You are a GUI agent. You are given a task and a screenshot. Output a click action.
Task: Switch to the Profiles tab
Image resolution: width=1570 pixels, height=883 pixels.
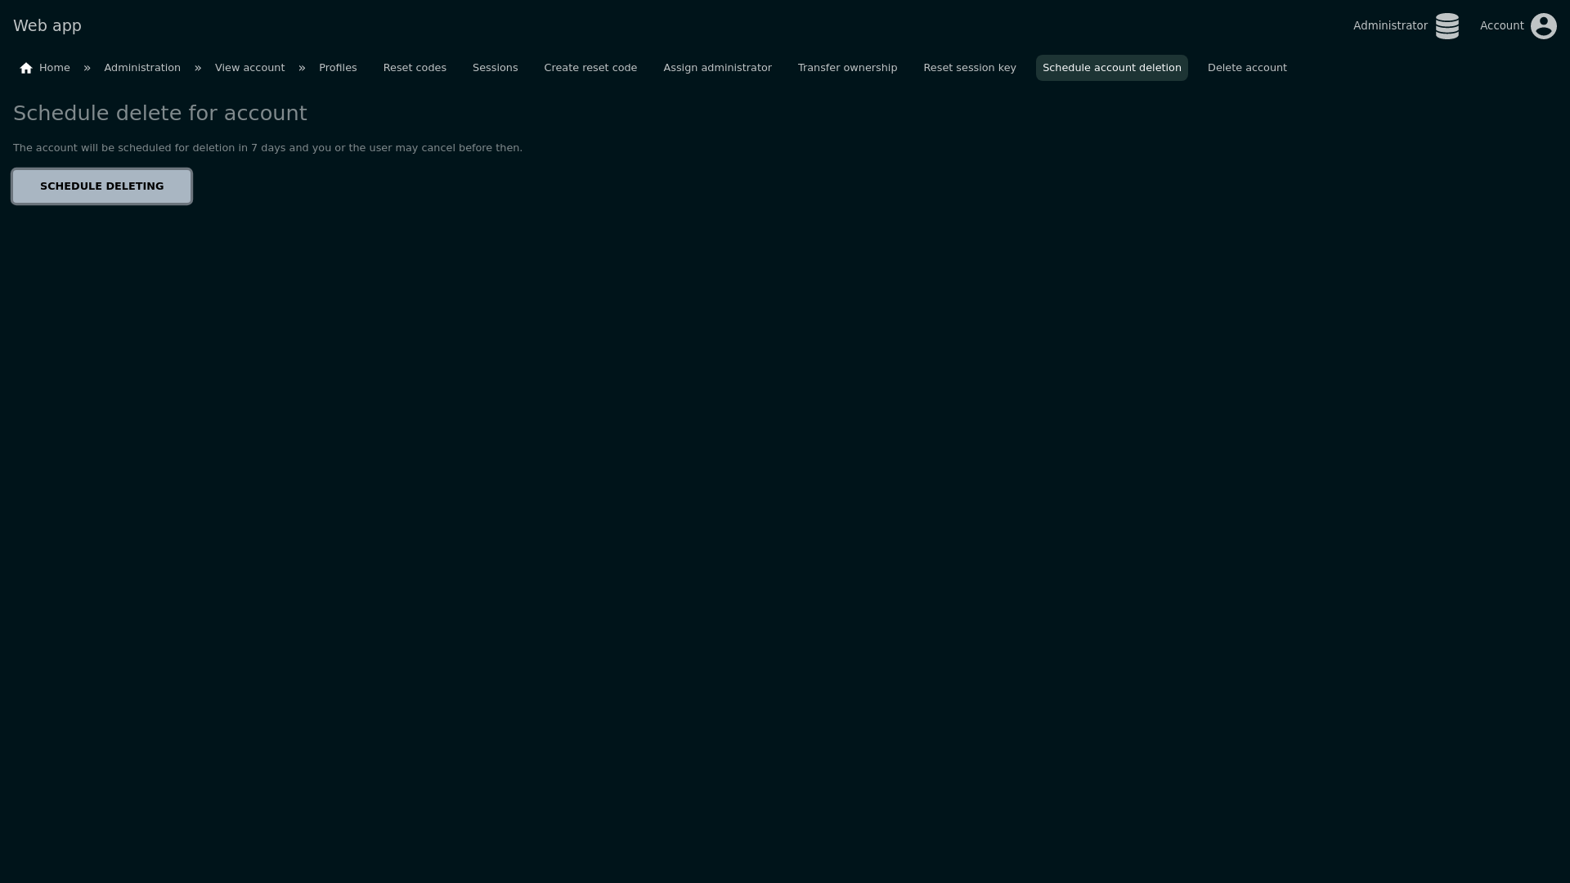tap(338, 68)
